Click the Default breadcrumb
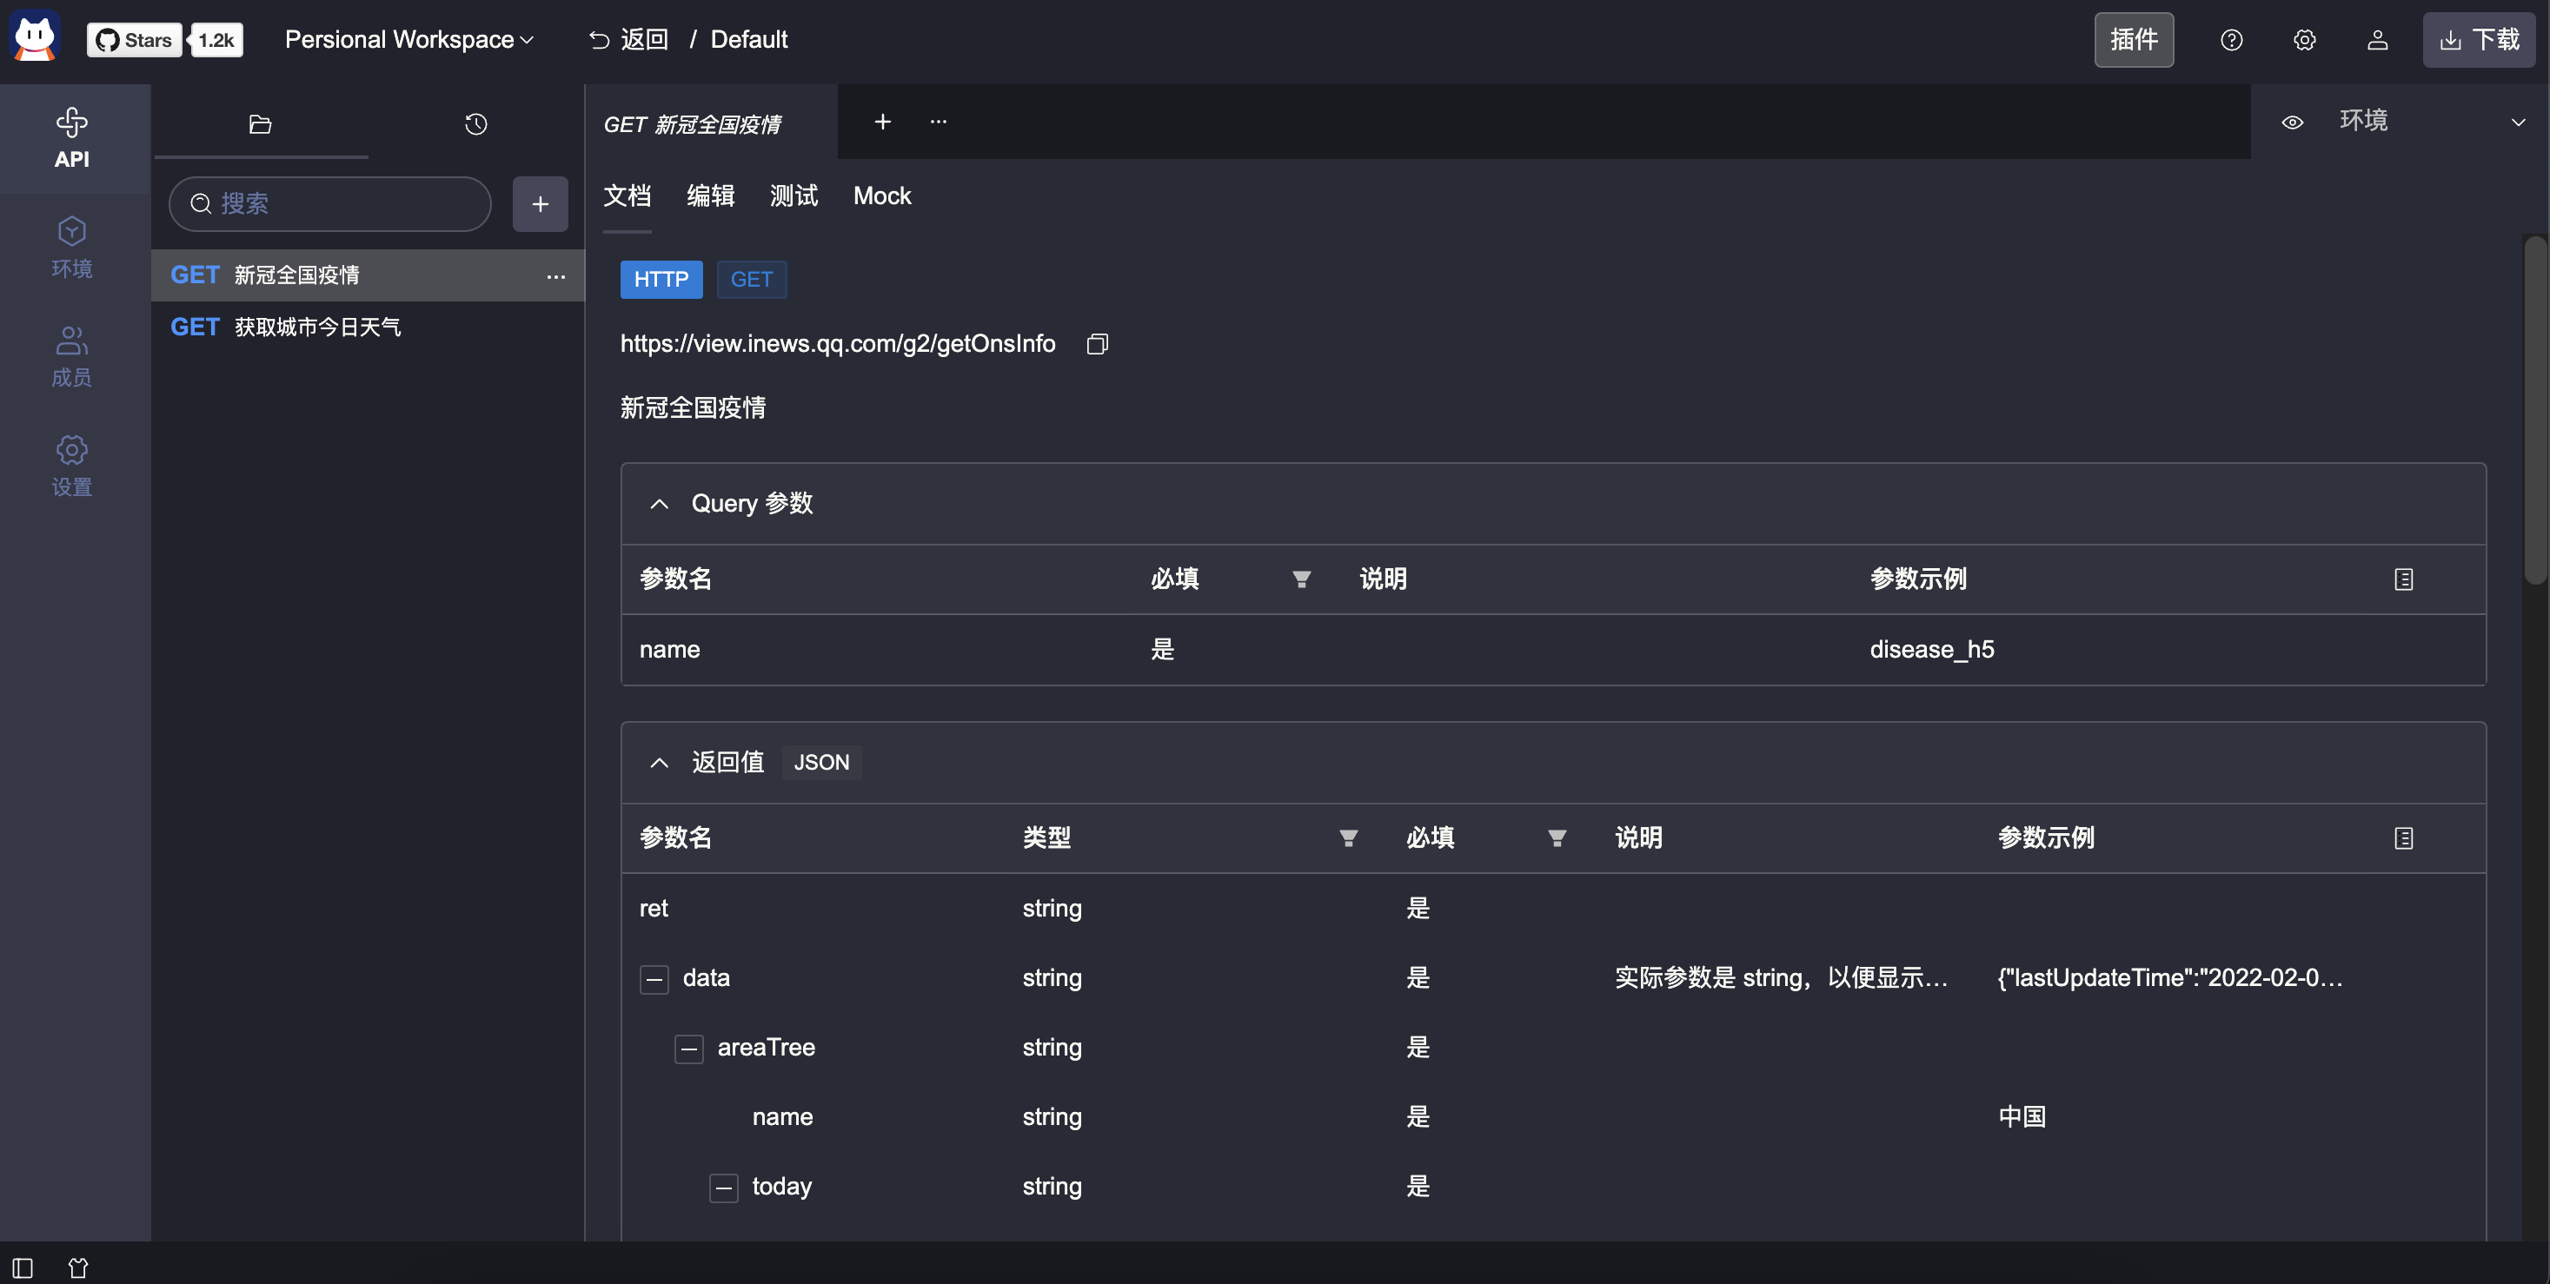This screenshot has width=2550, height=1284. pos(748,40)
